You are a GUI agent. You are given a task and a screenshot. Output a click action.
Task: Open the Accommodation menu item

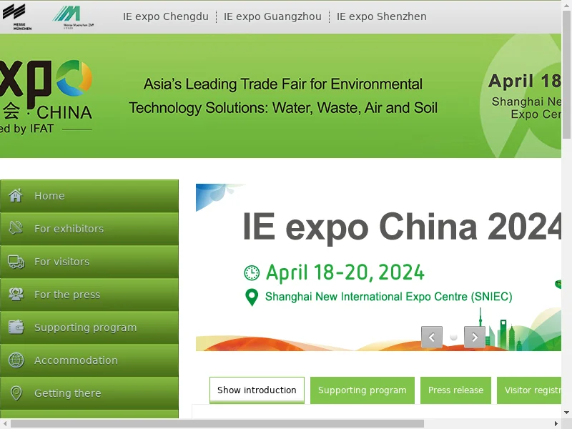point(89,360)
